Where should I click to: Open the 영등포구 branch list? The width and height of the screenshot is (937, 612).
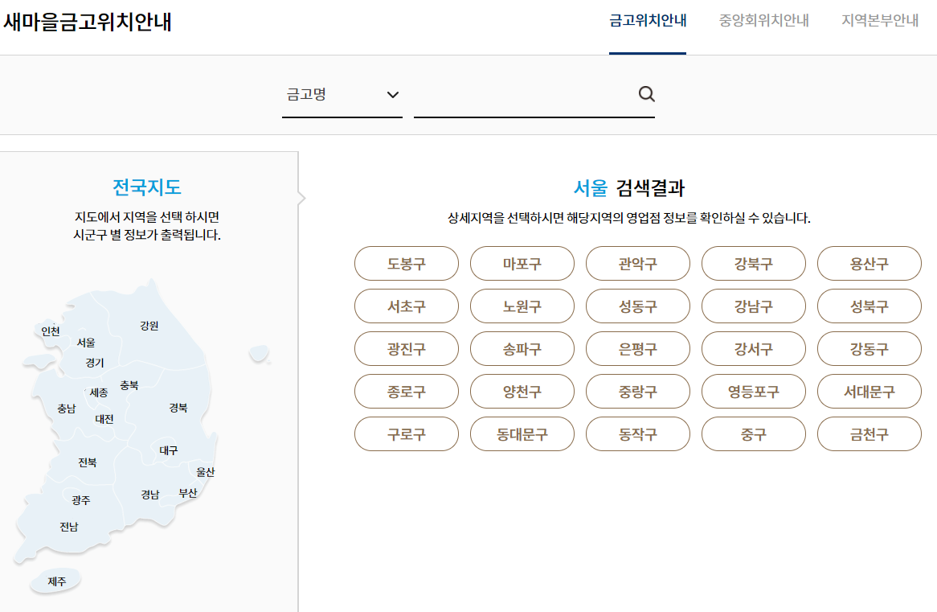(x=754, y=392)
